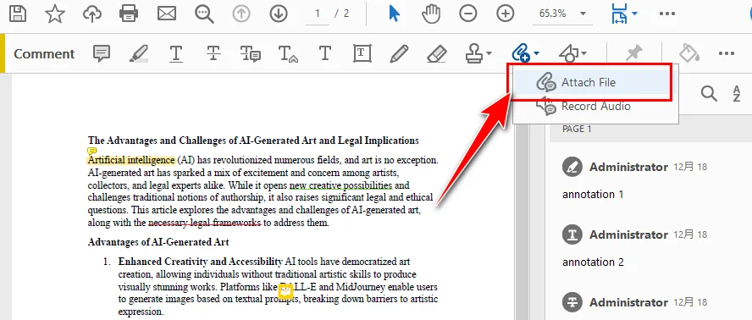Select the underline text tool
Screen dimensions: 752x320
point(176,53)
